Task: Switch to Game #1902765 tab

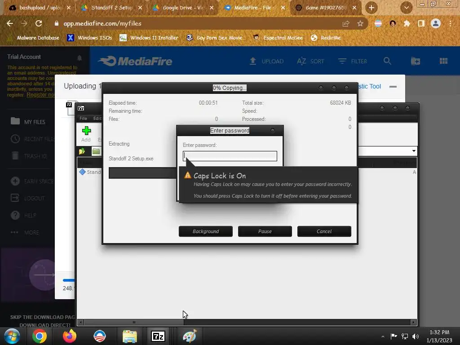Action: pyautogui.click(x=327, y=8)
